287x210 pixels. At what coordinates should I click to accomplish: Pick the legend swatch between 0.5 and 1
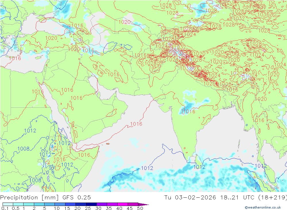tap(18, 204)
